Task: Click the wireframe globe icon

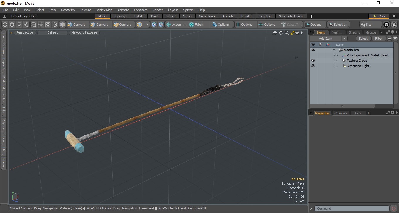Action: [12, 25]
